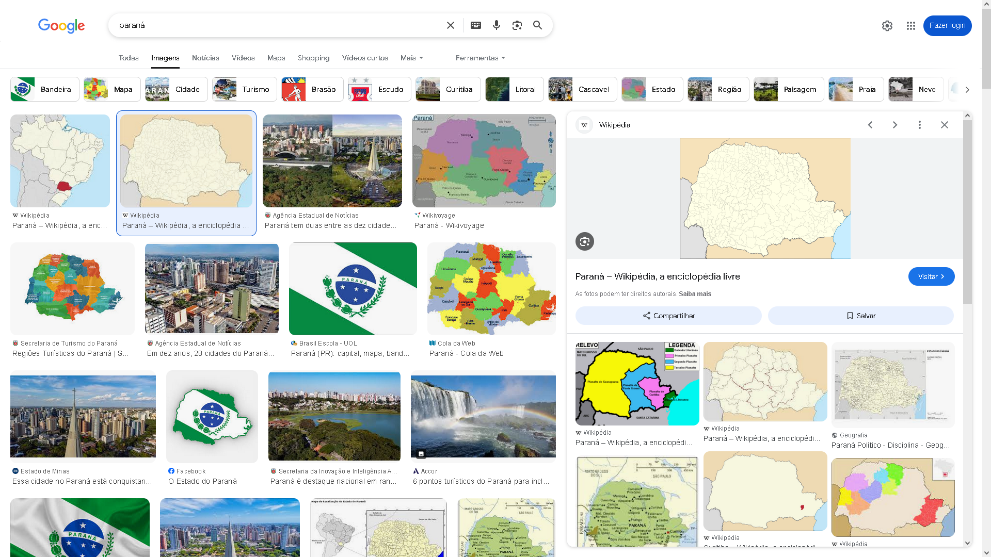
Task: Filter images by Cidade chip
Action: (177, 89)
